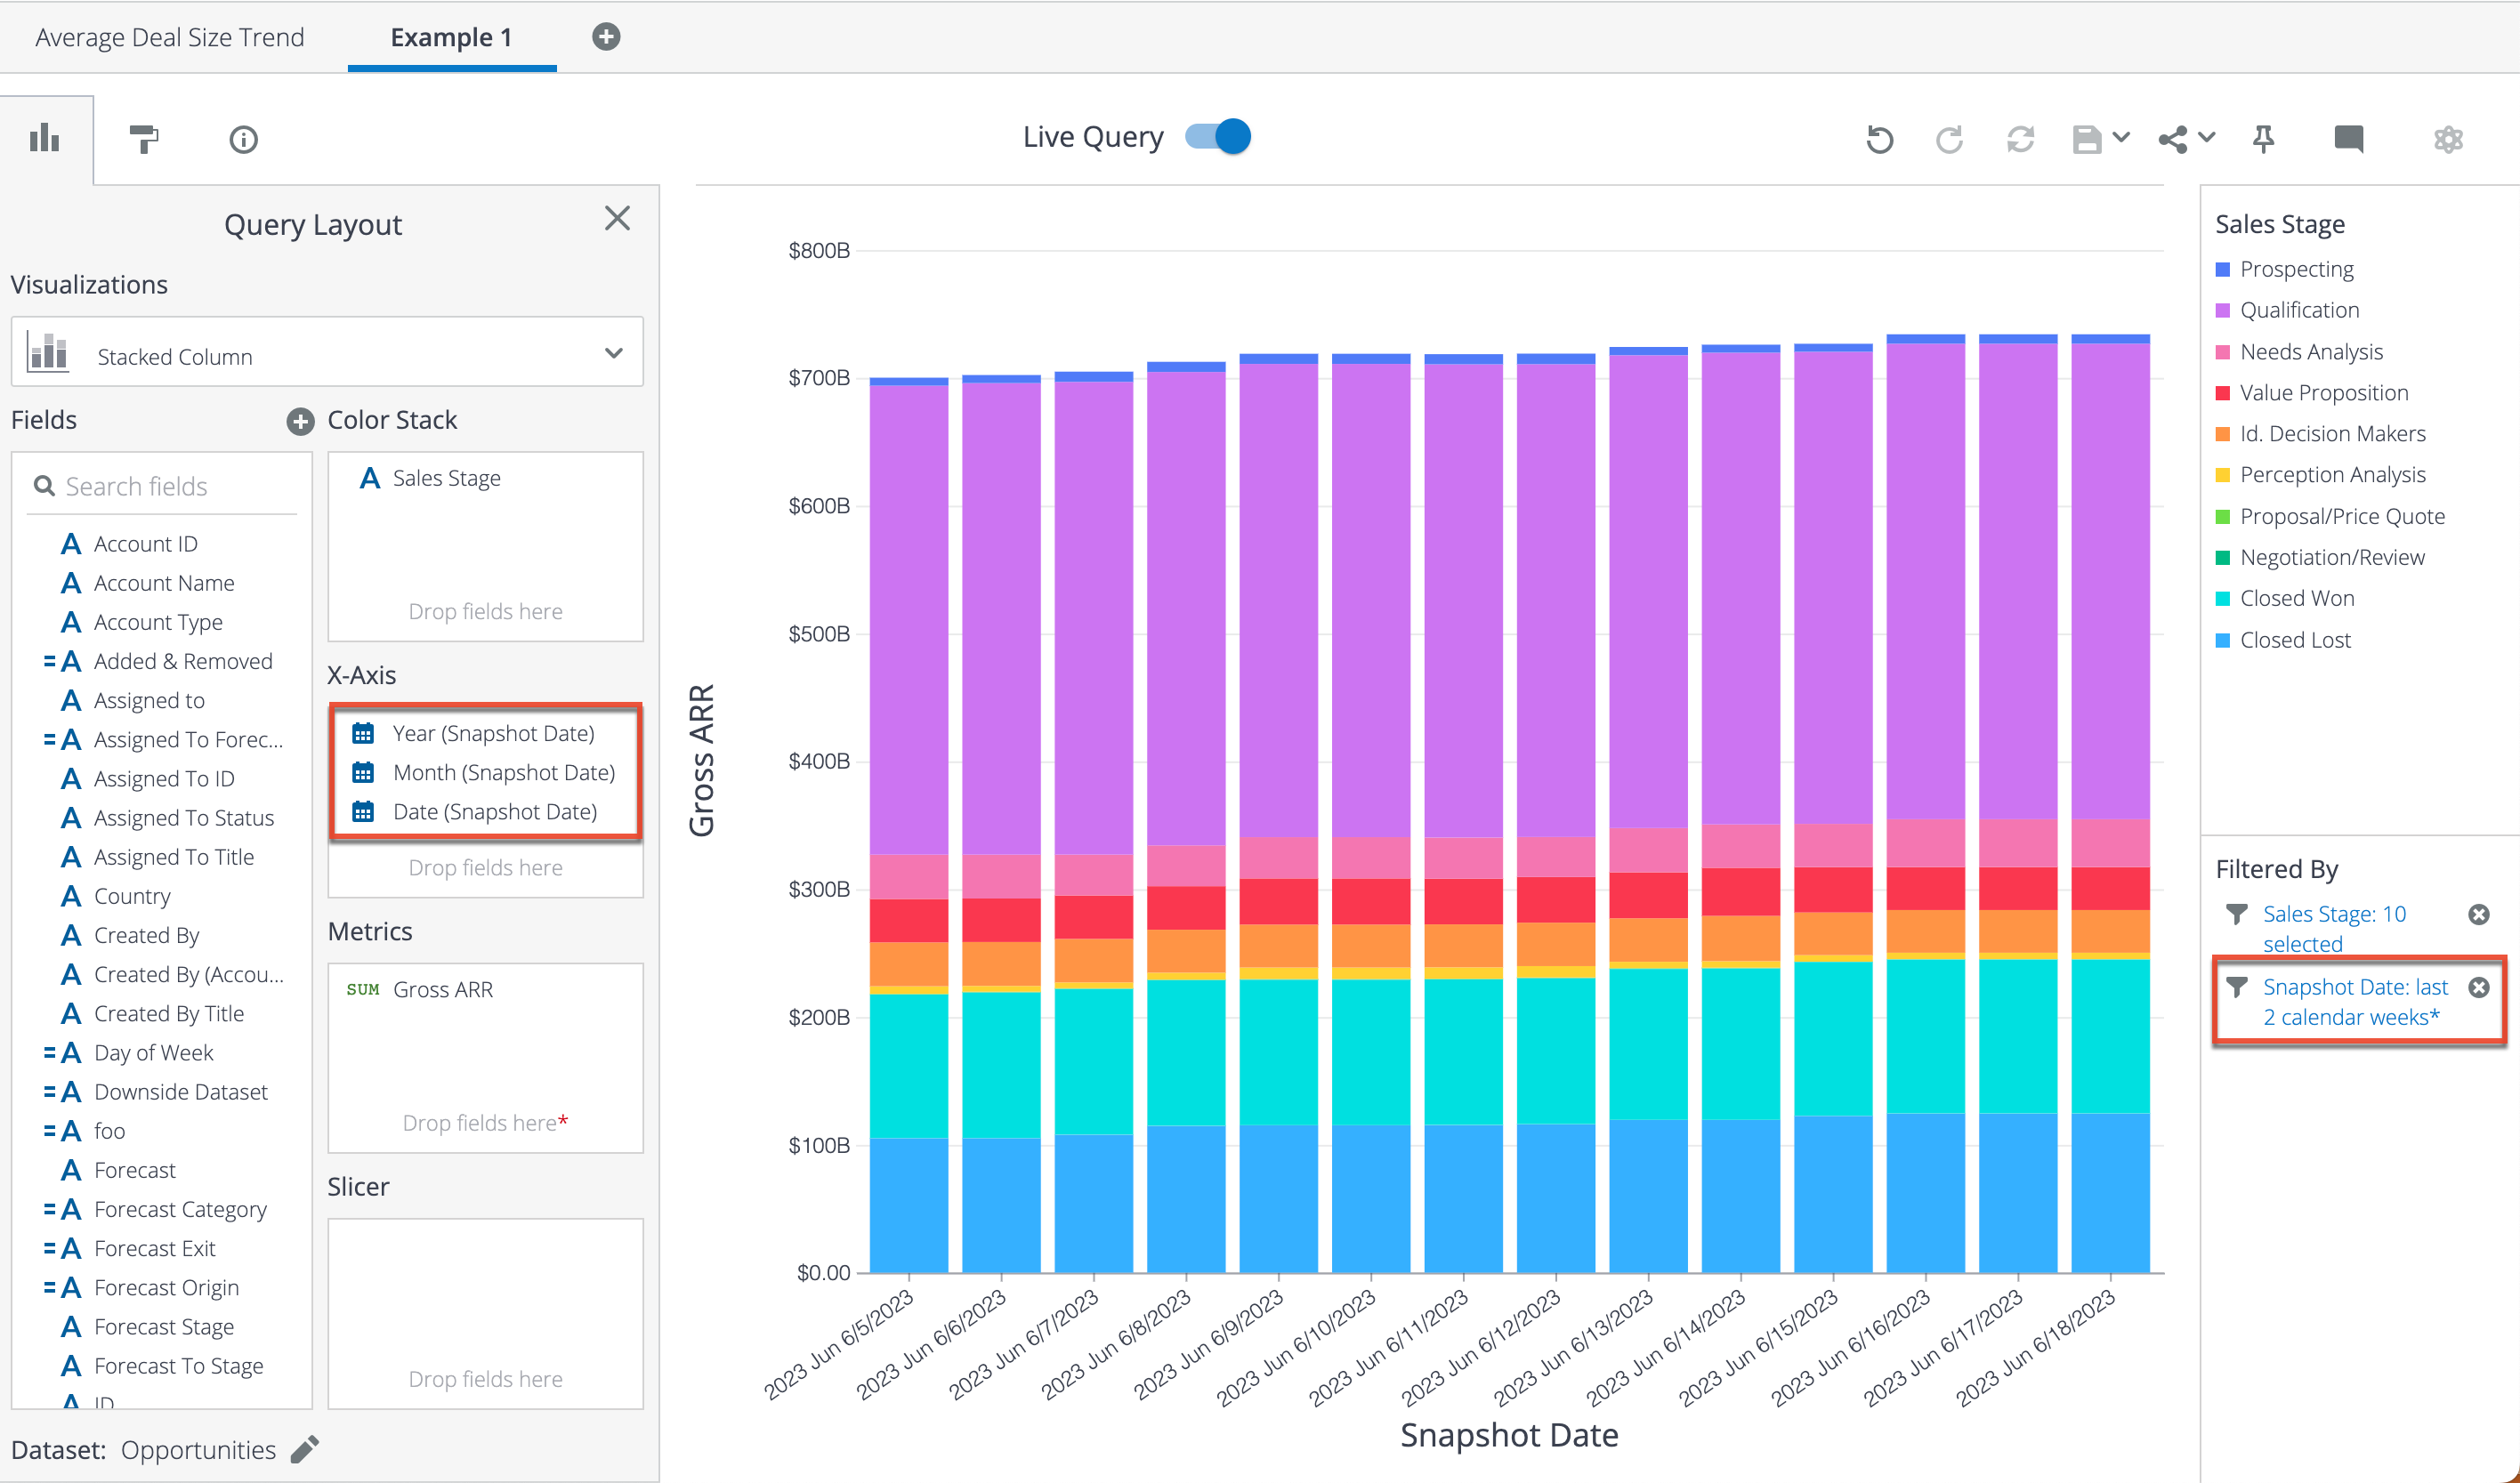Select the Day of Week field

click(153, 1053)
